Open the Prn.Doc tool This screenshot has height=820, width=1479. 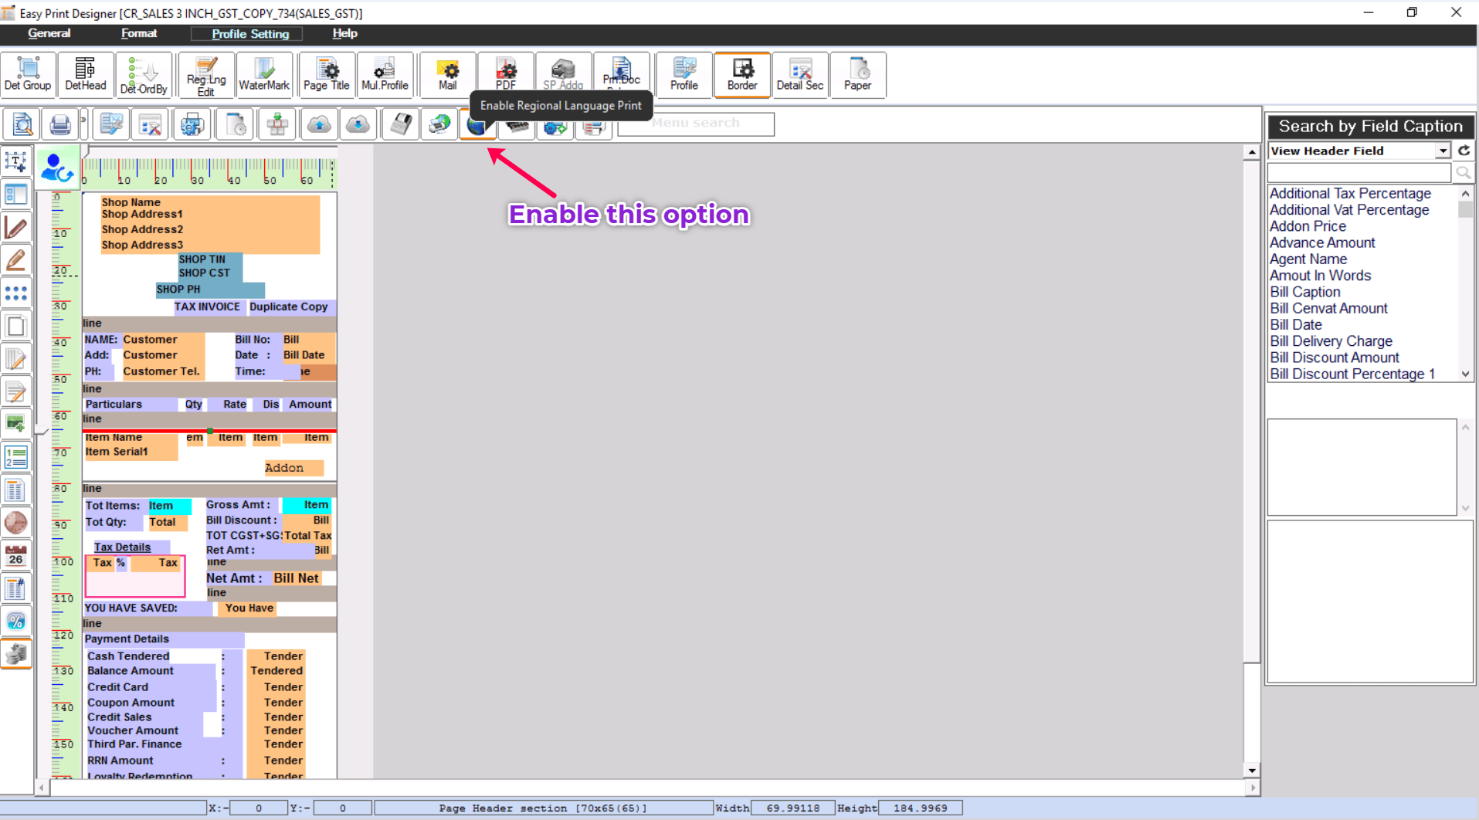622,75
